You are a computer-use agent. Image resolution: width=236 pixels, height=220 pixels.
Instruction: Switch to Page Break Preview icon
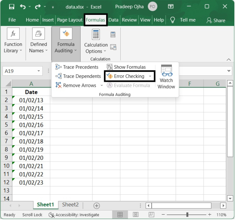pyautogui.click(x=151, y=215)
